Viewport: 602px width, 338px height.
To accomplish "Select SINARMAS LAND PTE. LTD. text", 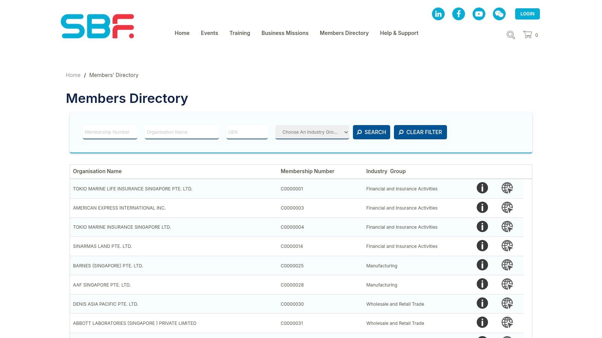I will [x=102, y=246].
